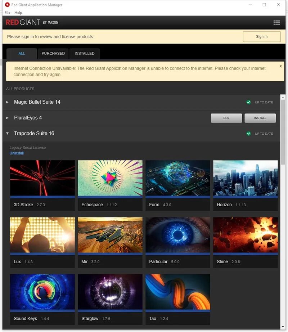Click the Uninstall link for Trapcode Suite

17,153
